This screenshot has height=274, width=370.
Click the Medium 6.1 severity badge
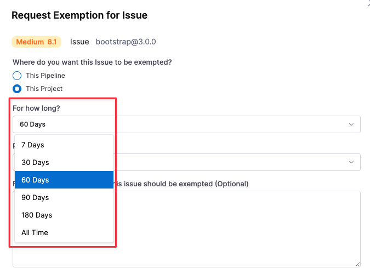[37, 42]
